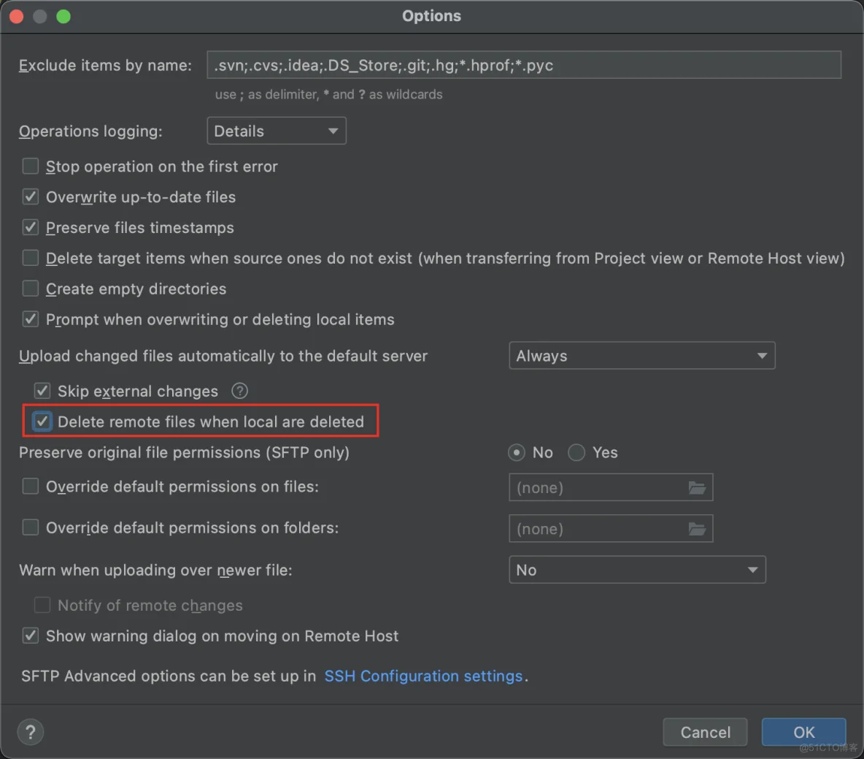
Task: Open SSH Configuration settings link
Action: pos(423,676)
